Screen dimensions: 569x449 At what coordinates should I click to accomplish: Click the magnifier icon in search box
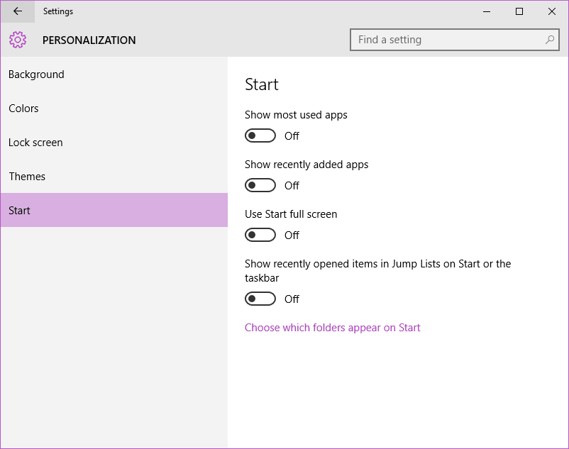point(549,40)
